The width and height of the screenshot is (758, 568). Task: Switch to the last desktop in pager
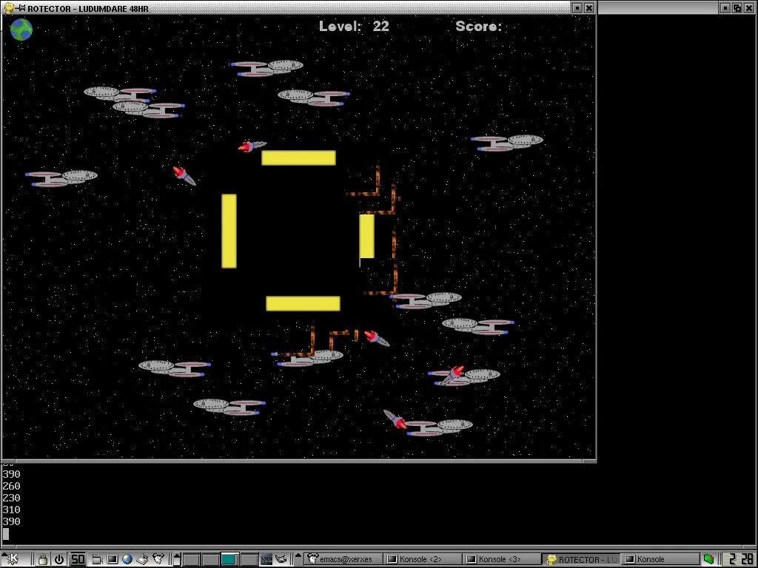(249, 559)
